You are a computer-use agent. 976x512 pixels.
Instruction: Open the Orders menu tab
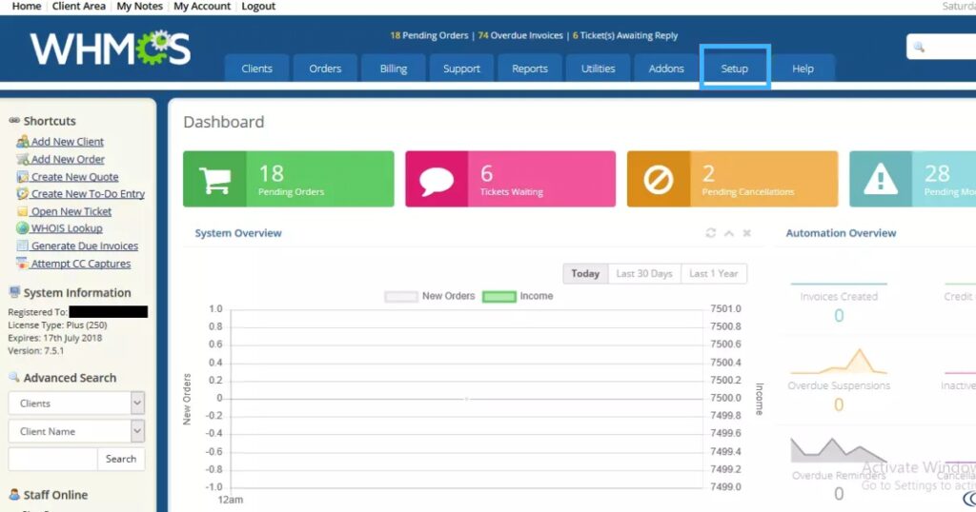click(x=326, y=69)
